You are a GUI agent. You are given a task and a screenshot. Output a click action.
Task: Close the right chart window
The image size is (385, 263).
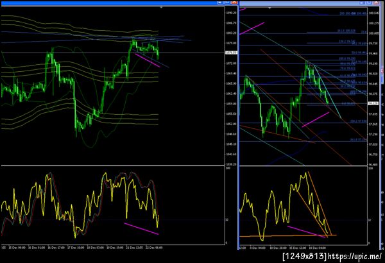click(377, 2)
